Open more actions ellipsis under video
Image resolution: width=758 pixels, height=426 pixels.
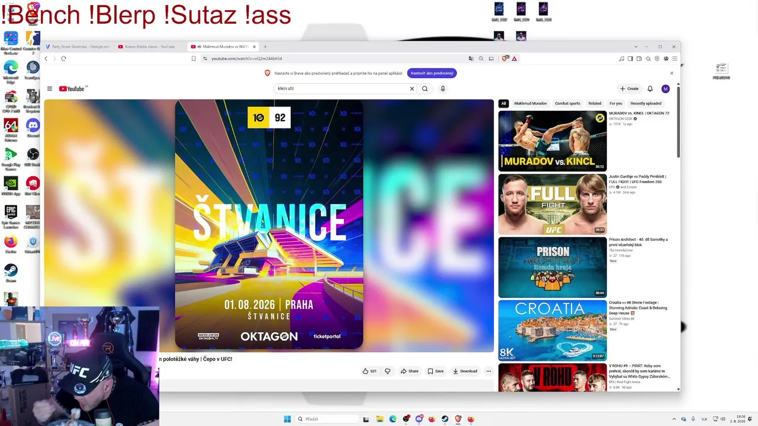489,371
